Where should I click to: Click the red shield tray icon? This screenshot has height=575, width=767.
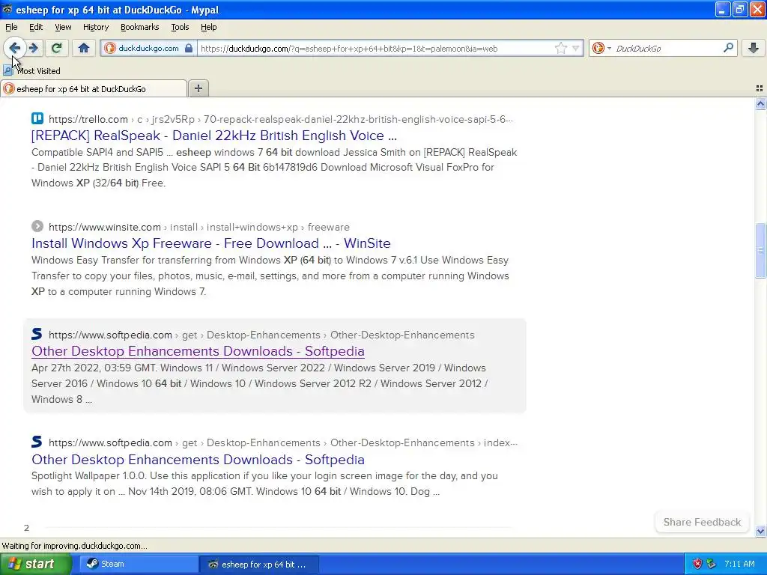pyautogui.click(x=697, y=564)
